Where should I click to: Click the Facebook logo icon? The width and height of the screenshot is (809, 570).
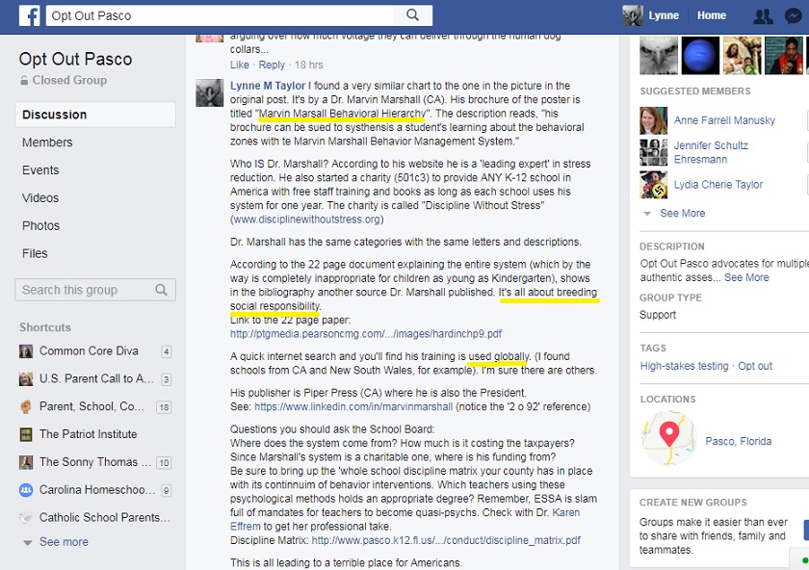[x=30, y=15]
